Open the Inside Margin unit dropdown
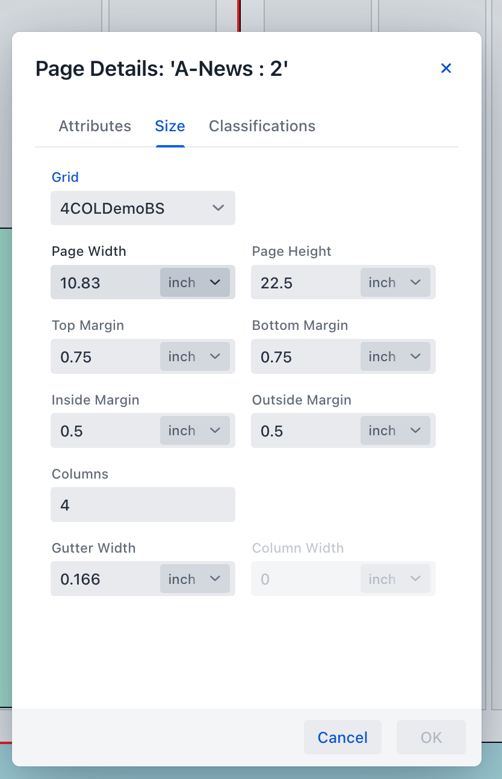The image size is (502, 779). click(195, 430)
